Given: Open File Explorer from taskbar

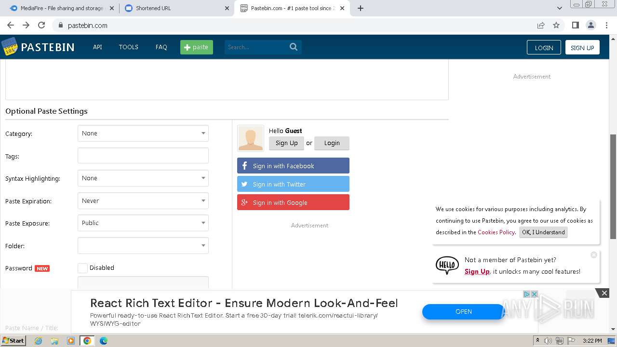Looking at the screenshot, I should 54,341.
